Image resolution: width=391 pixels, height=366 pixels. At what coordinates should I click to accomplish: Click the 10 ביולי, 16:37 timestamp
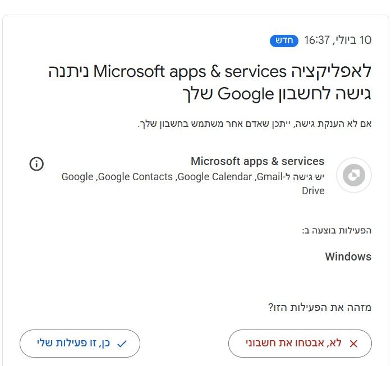coord(338,40)
